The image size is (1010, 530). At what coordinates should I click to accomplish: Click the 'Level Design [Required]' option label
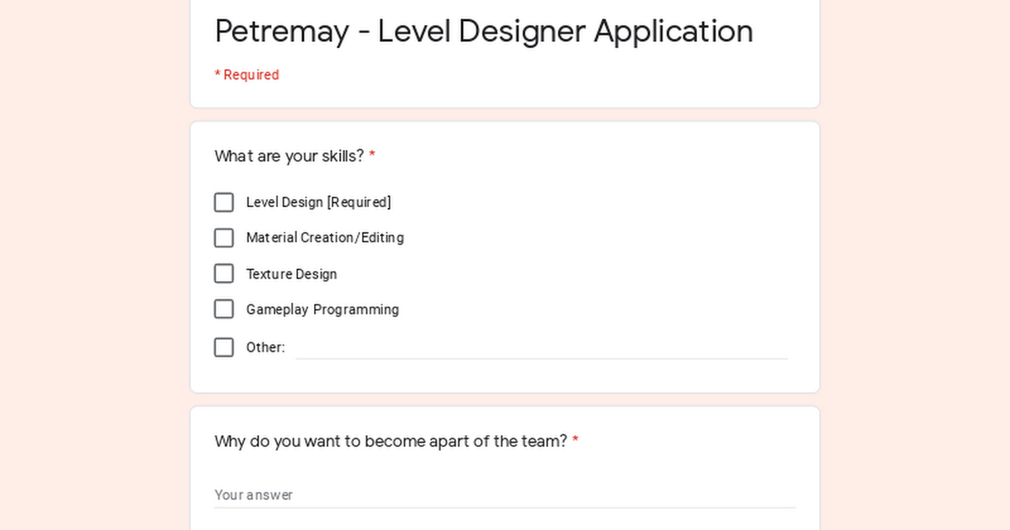coord(318,203)
